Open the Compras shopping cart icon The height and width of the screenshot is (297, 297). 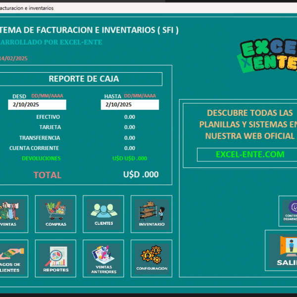point(55,213)
